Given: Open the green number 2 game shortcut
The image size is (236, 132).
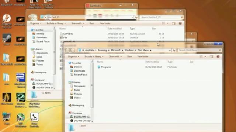Looking at the screenshot, I should [x=21, y=100].
